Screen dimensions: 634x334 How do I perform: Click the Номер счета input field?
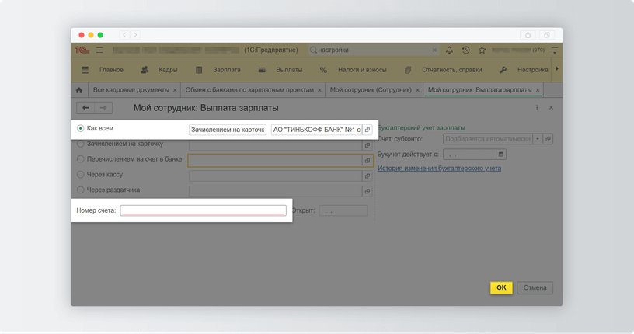[204, 210]
